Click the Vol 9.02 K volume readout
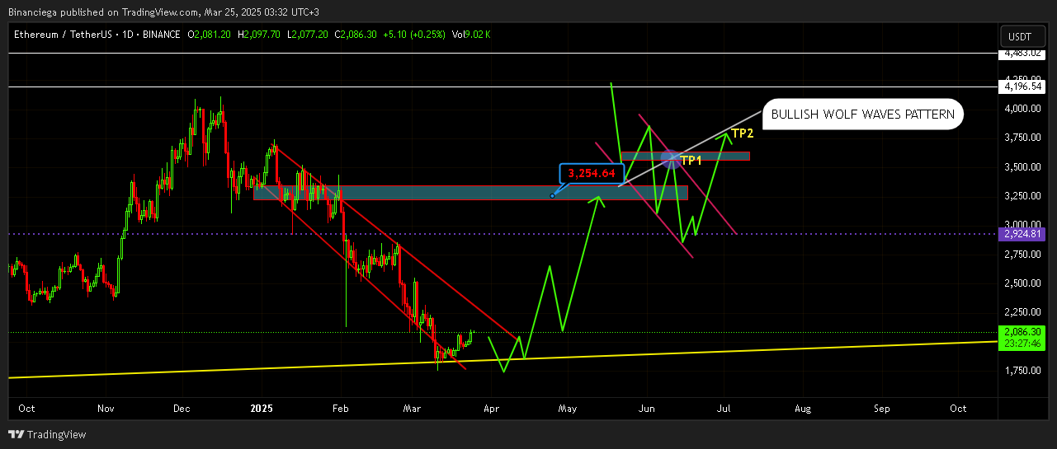The image size is (1057, 449). pyautogui.click(x=471, y=35)
